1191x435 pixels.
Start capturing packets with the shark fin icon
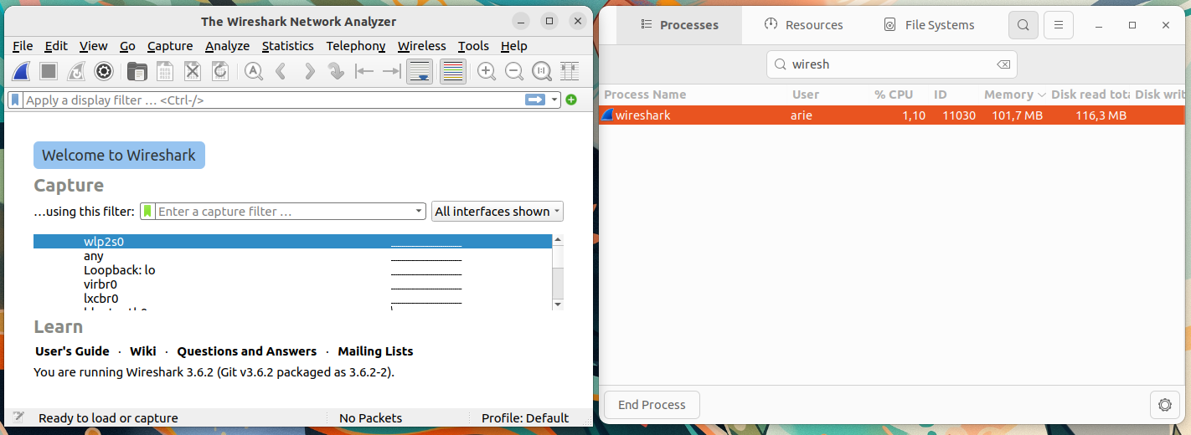(x=22, y=71)
